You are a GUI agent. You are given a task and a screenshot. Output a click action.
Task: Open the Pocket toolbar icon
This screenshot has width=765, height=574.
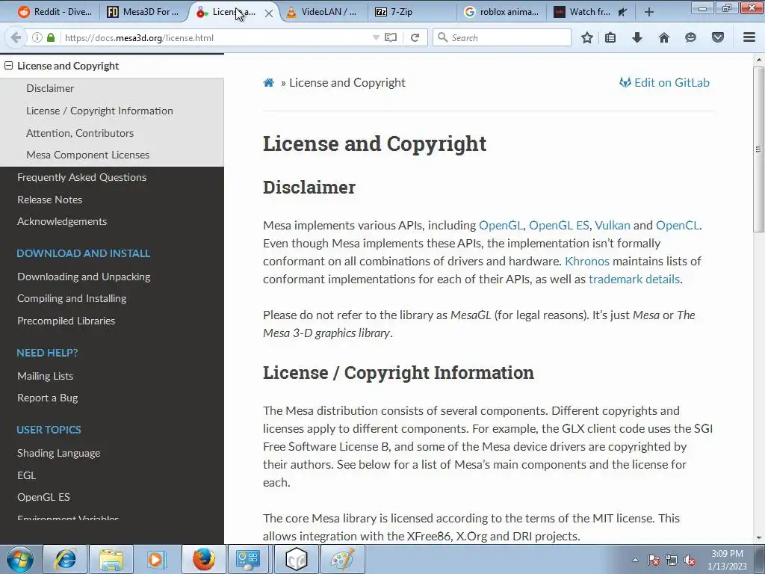click(718, 37)
